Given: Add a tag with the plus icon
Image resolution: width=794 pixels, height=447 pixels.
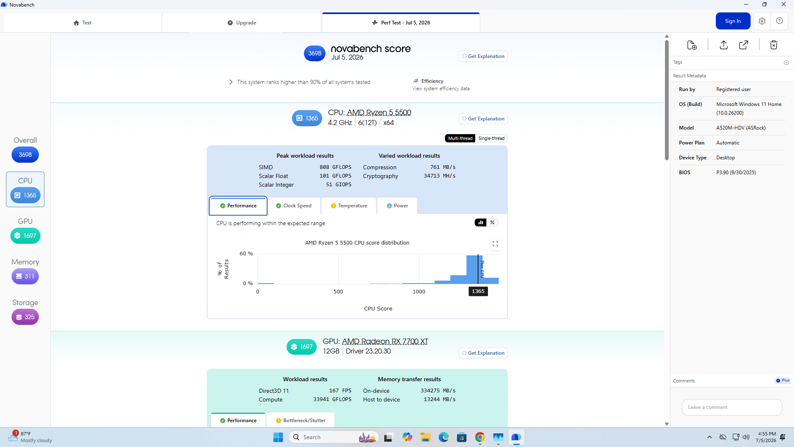Looking at the screenshot, I should point(787,62).
